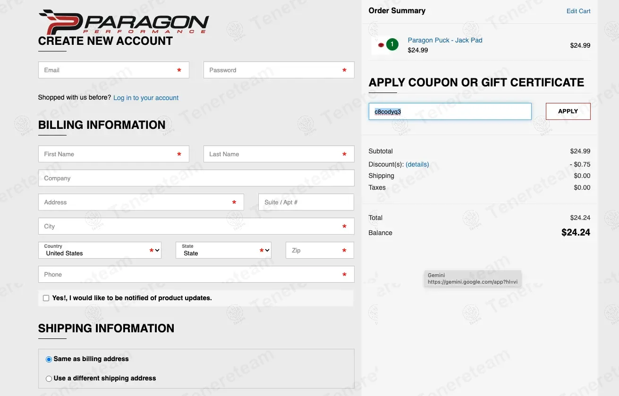Image resolution: width=619 pixels, height=396 pixels.
Task: Tick the product updates notification checkbox
Action: [x=46, y=298]
